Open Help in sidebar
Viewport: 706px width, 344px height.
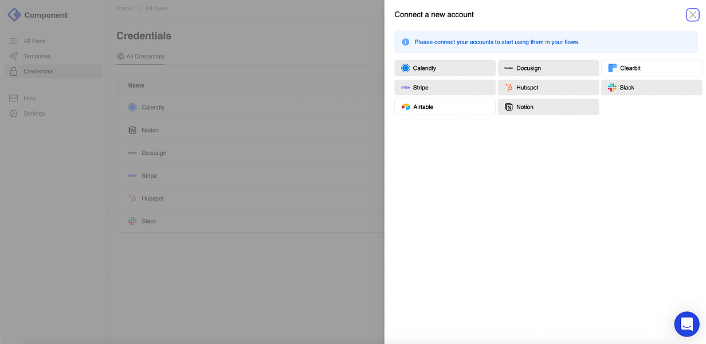click(30, 99)
